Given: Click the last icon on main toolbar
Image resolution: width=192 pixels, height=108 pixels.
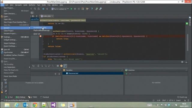Looking at the screenshot, I should point(100,9).
